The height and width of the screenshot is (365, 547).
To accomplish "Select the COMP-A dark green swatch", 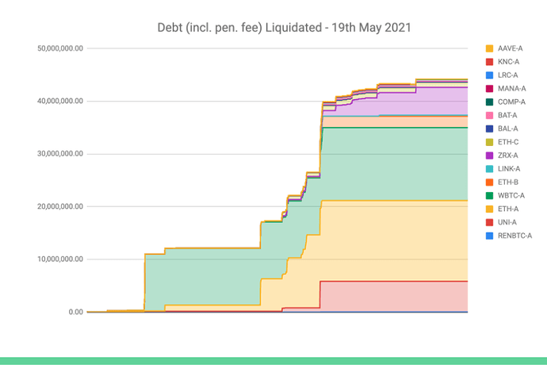I will coord(489,102).
